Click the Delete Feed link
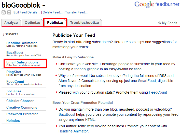The image size is (182, 136). [x=53, y=12]
